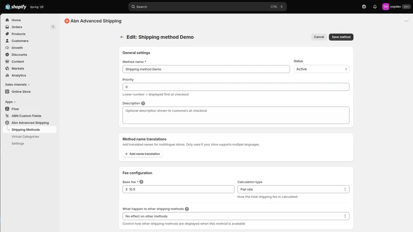Open the Calculation type Flat rate dropdown
Viewport: 413px width, 232px height.
293,189
